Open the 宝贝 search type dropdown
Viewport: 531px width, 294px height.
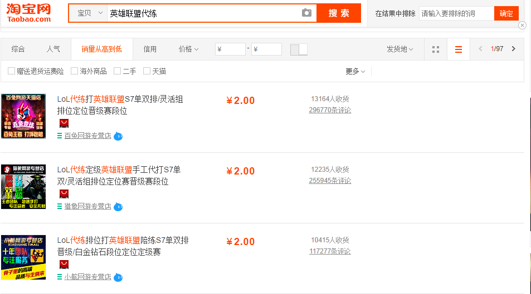[89, 13]
